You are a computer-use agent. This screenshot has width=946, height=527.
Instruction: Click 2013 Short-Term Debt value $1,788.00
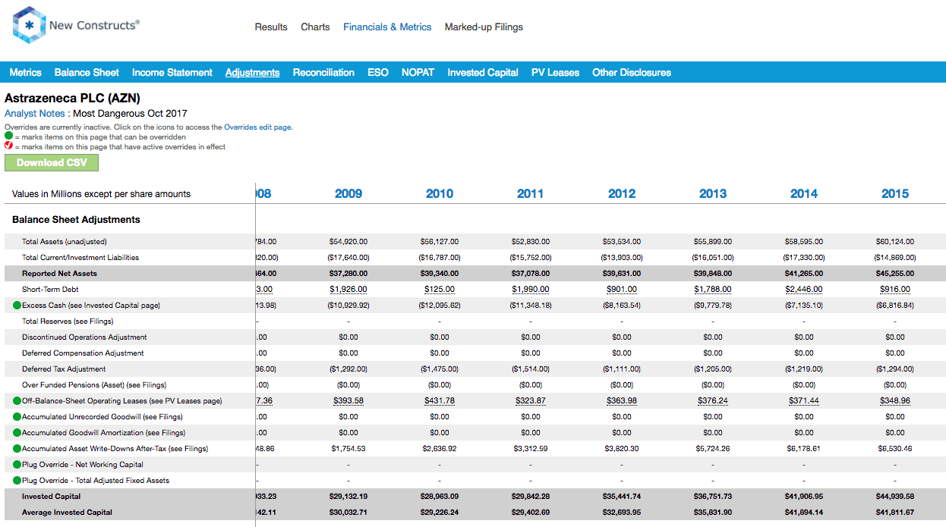click(x=713, y=290)
